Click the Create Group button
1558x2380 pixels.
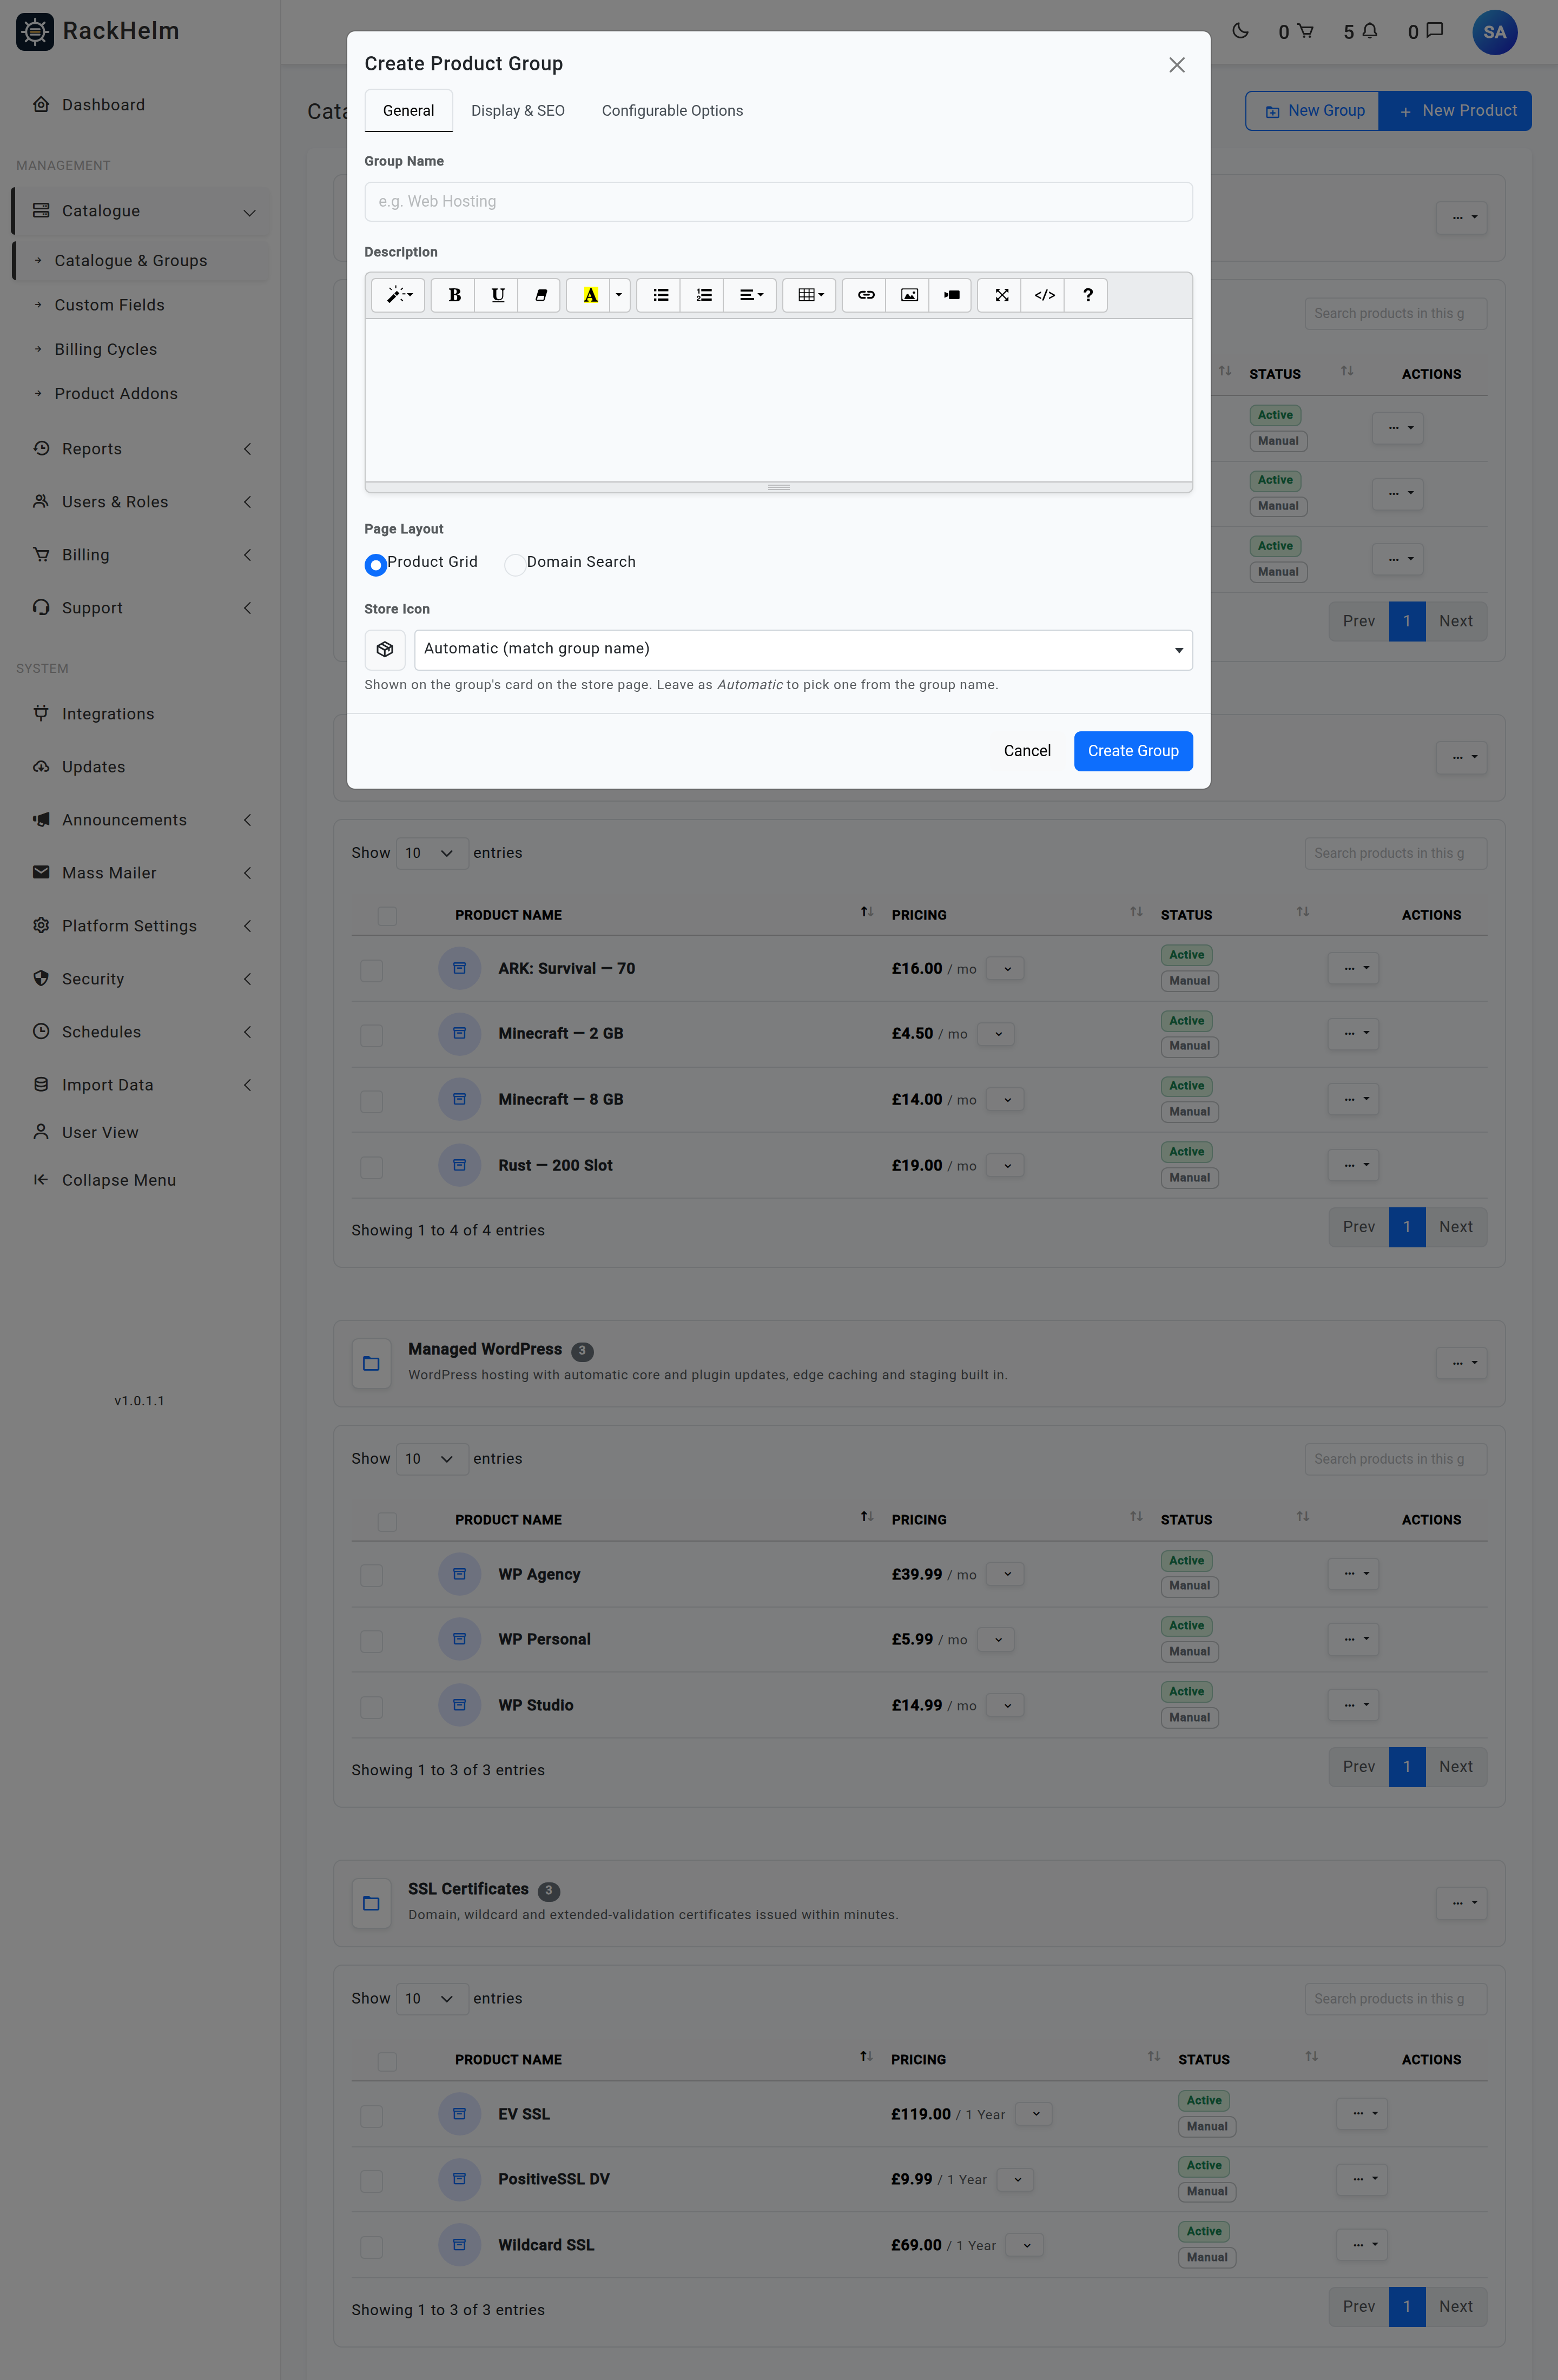pyautogui.click(x=1133, y=751)
